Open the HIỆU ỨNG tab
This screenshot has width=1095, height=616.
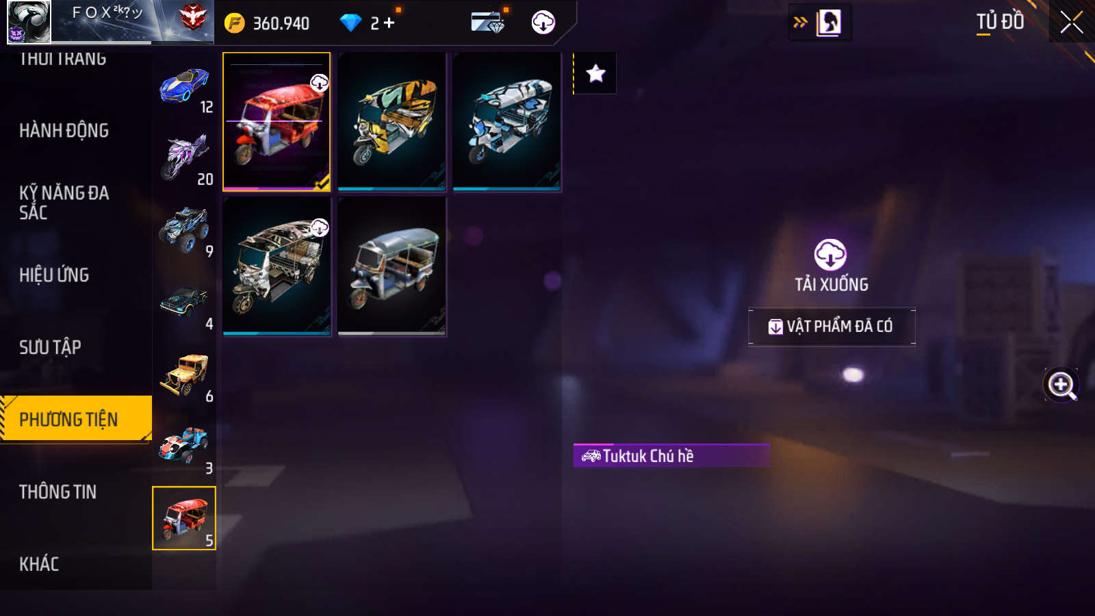54,275
